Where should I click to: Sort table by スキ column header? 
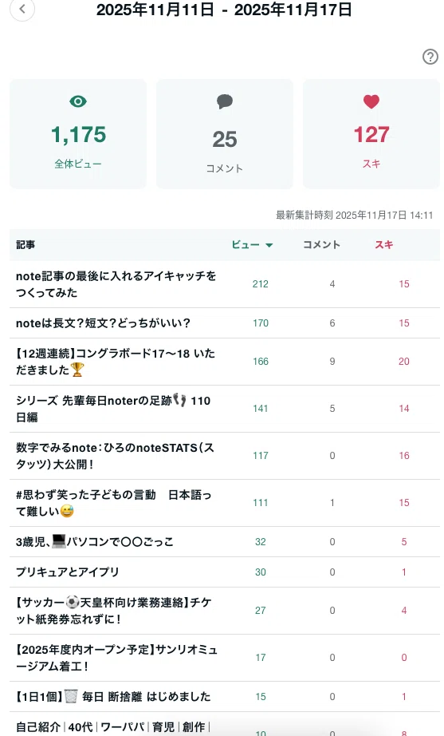pyautogui.click(x=383, y=244)
